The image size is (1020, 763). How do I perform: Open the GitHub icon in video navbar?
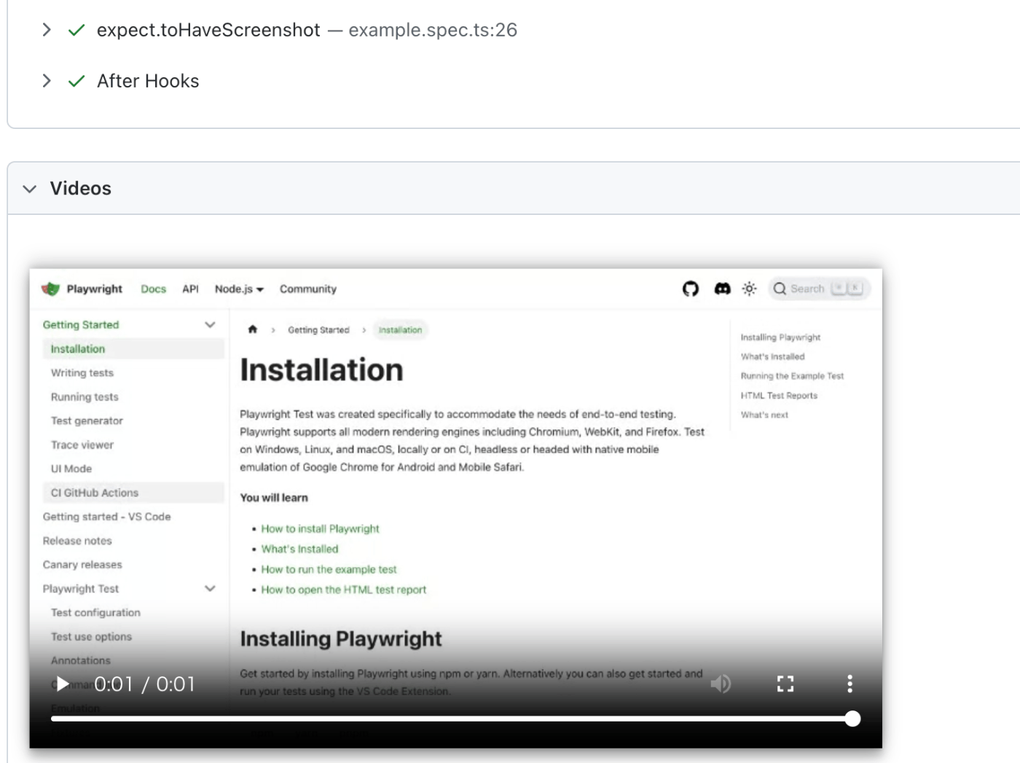point(690,289)
